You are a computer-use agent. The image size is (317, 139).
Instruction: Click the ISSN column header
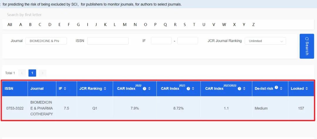point(15,89)
